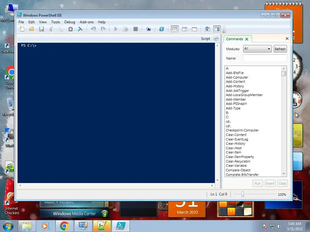Image resolution: width=310 pixels, height=232 pixels.
Task: Click the Insert button
Action: 270,183
